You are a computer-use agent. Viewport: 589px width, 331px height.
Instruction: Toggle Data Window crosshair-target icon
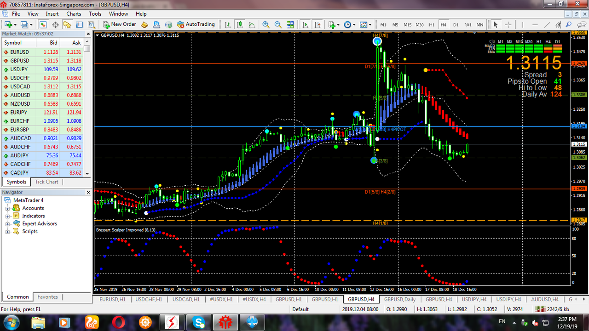[x=55, y=24]
